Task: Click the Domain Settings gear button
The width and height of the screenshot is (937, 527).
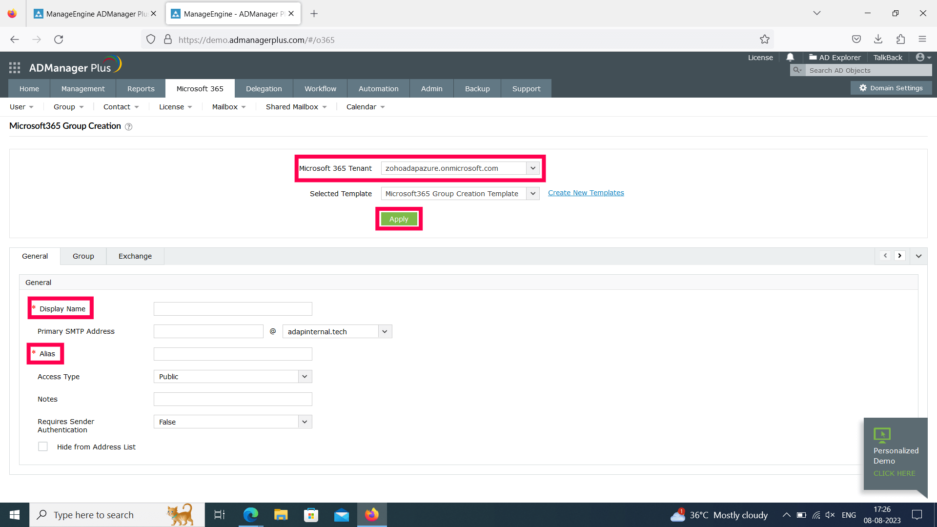Action: coord(891,88)
